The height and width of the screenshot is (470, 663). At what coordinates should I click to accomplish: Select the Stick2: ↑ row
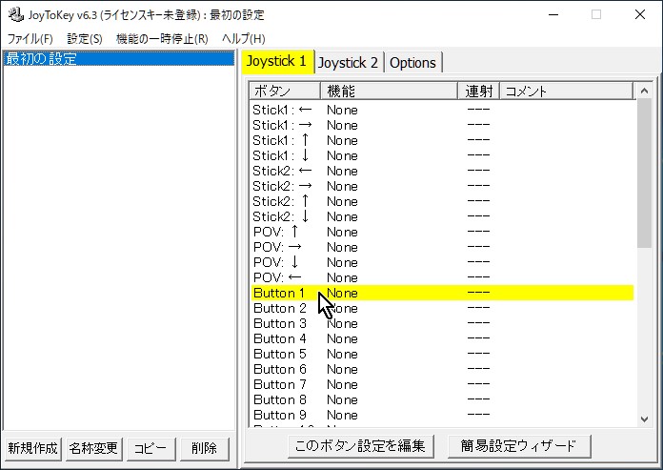(x=442, y=201)
